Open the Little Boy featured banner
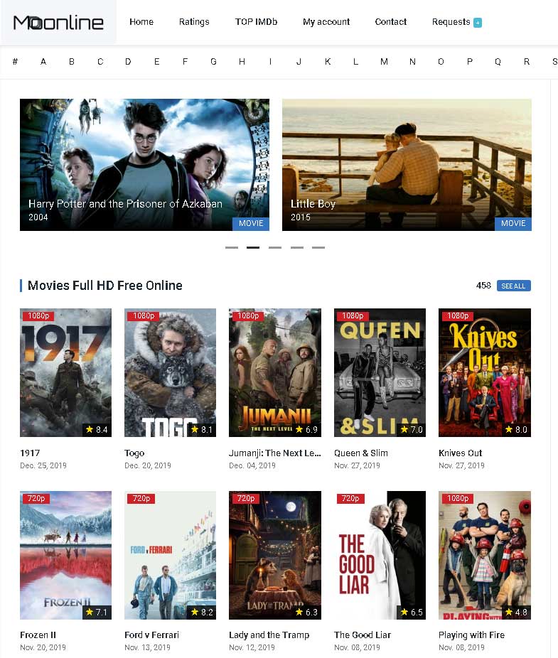 [x=407, y=165]
